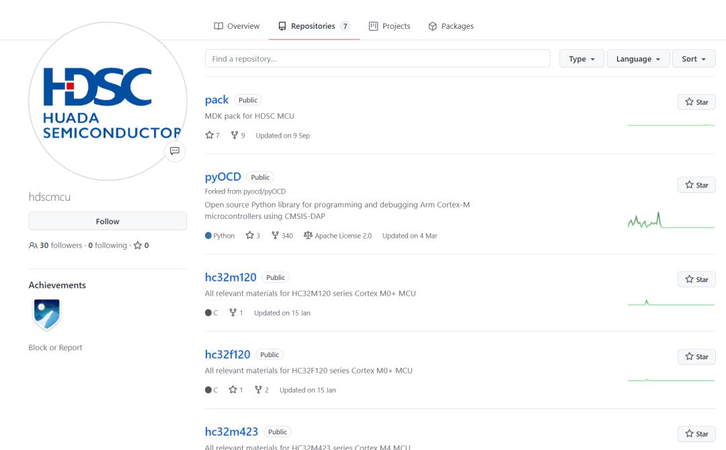Expand the Type filter dropdown
The width and height of the screenshot is (726, 450).
click(581, 58)
